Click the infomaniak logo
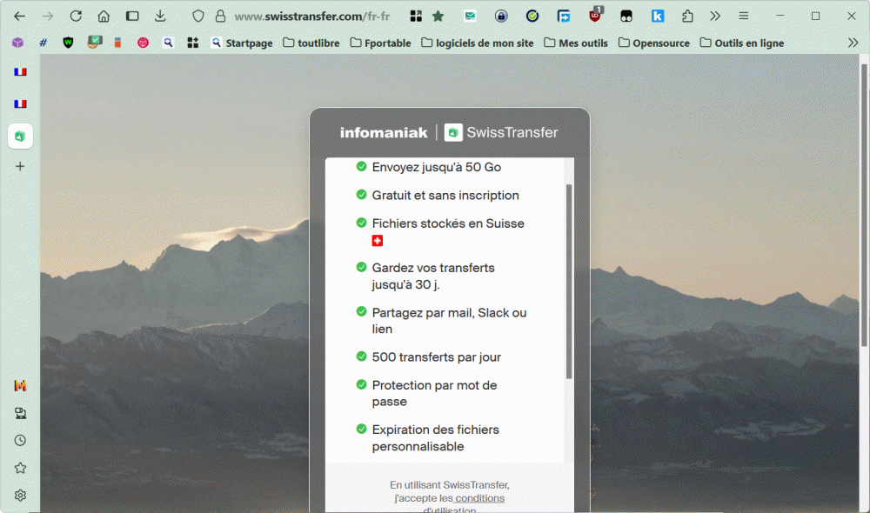 [384, 132]
